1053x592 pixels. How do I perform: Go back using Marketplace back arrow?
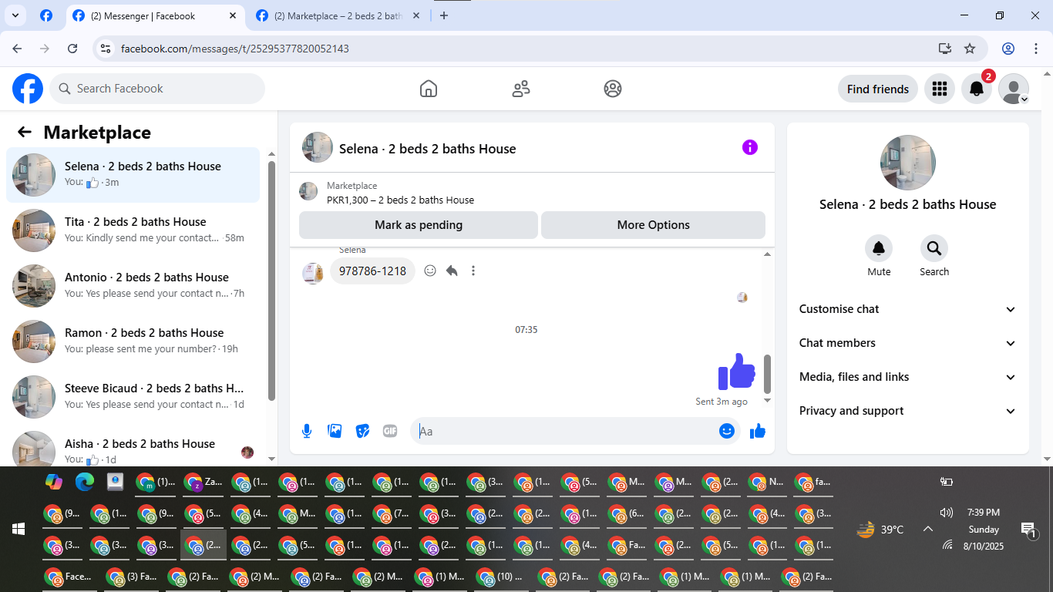pos(25,132)
